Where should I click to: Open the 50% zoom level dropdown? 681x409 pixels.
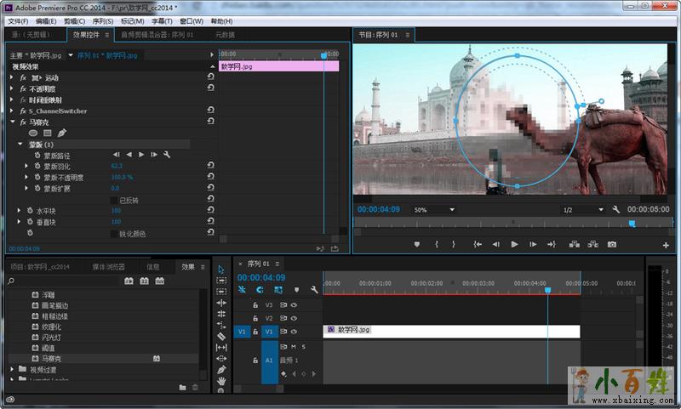coord(433,209)
